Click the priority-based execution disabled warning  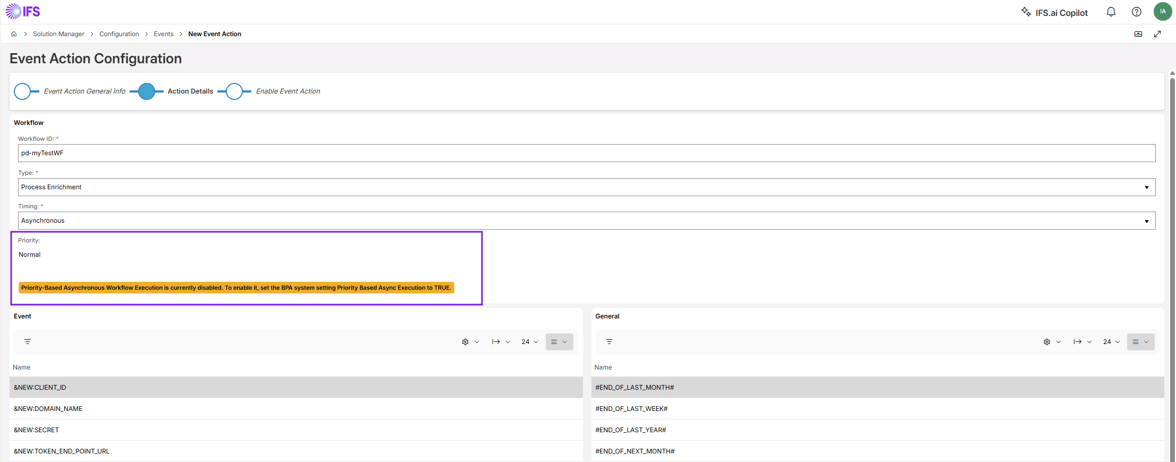point(236,288)
